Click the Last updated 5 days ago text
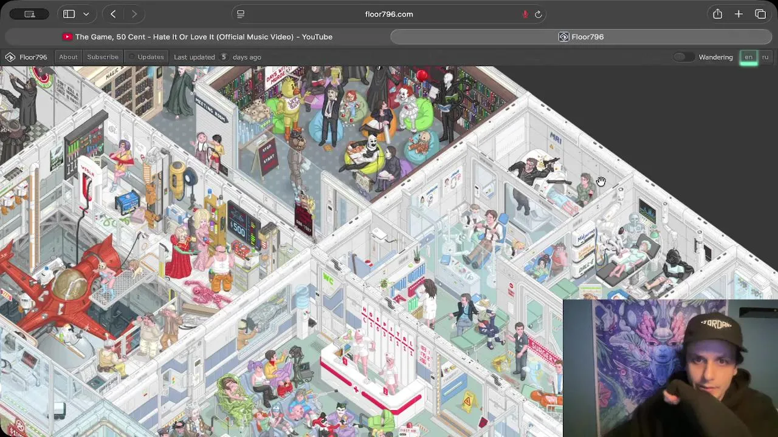The height and width of the screenshot is (437, 778). tap(218, 57)
